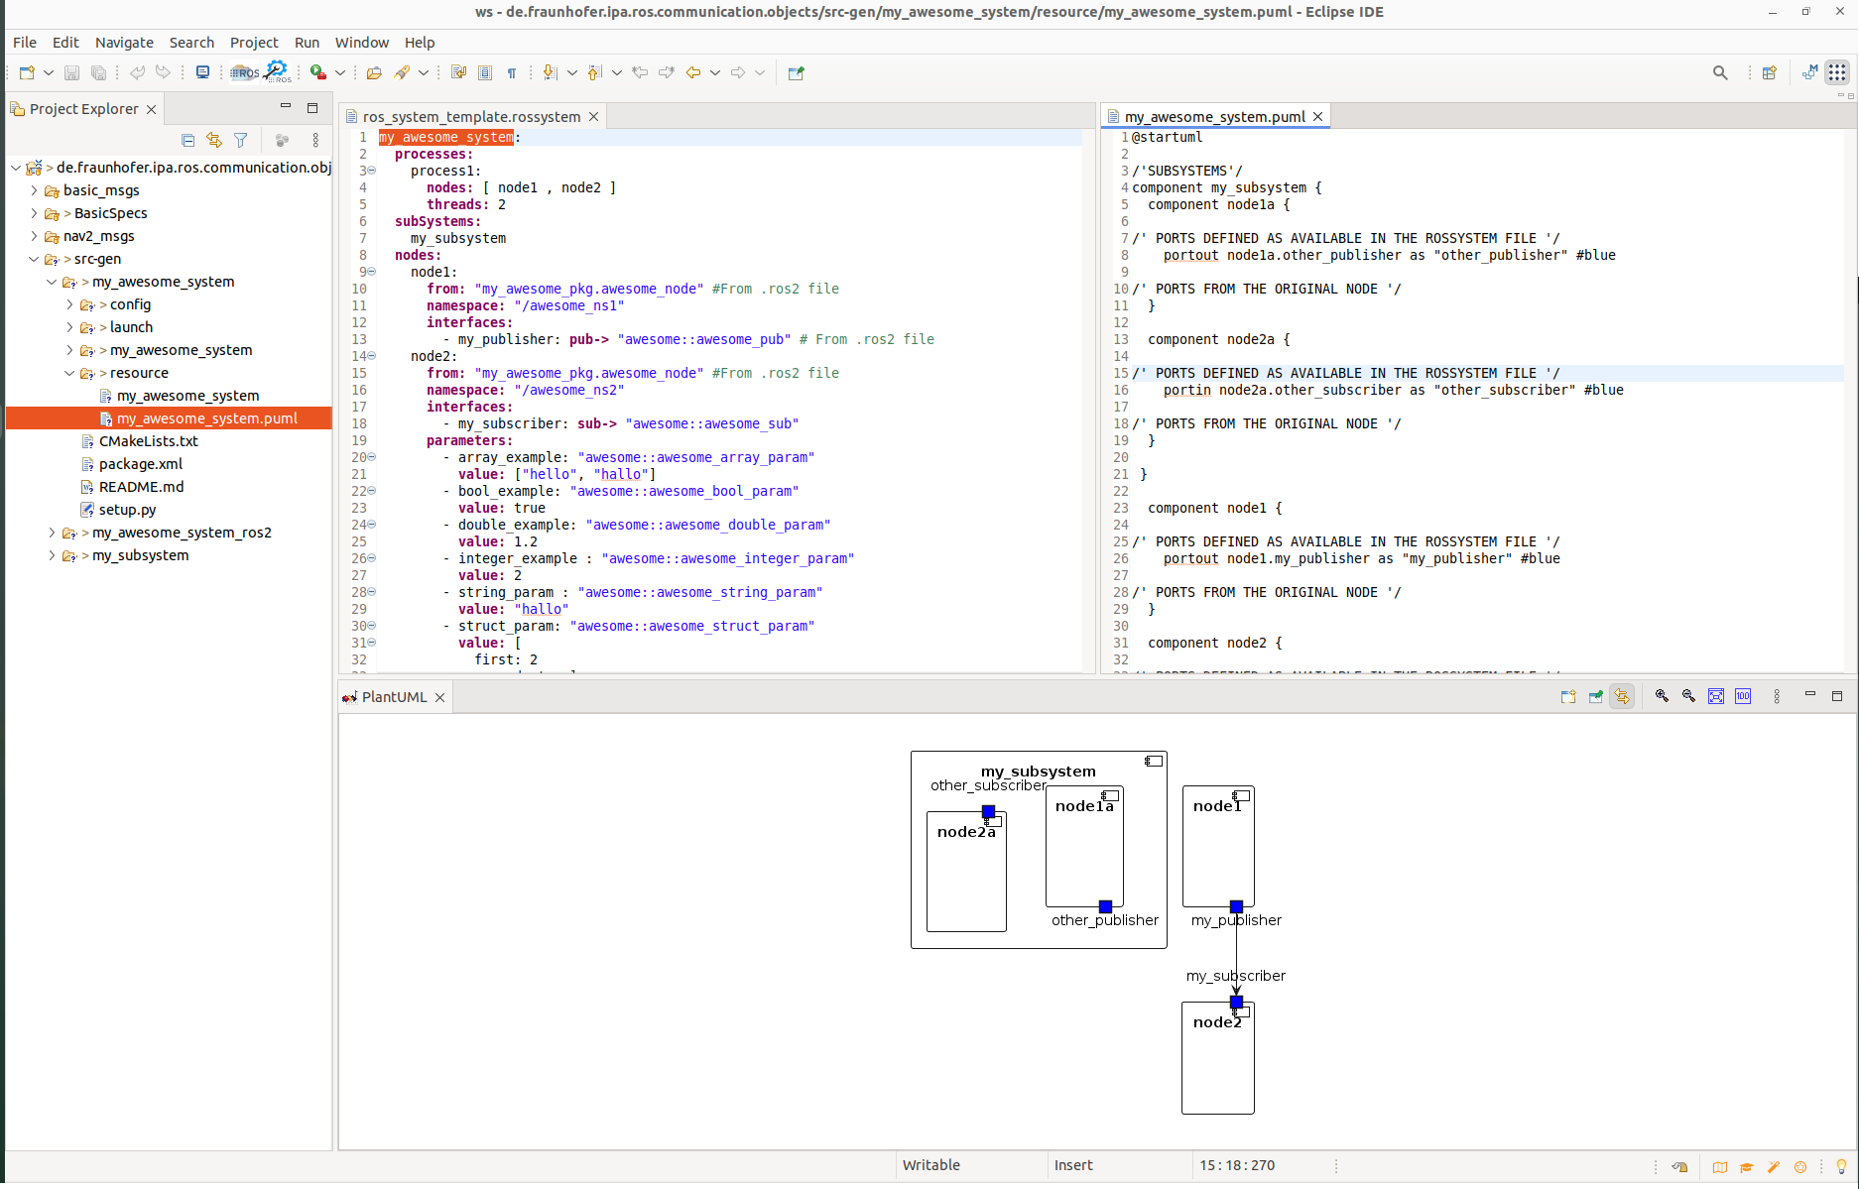Toggle the show whitespace pilcrow icon
Screen dimensions: 1859x1189
(x=512, y=72)
